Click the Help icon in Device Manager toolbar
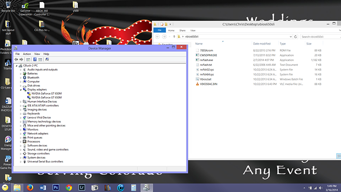This screenshot has height=192, width=341. tap(35, 59)
